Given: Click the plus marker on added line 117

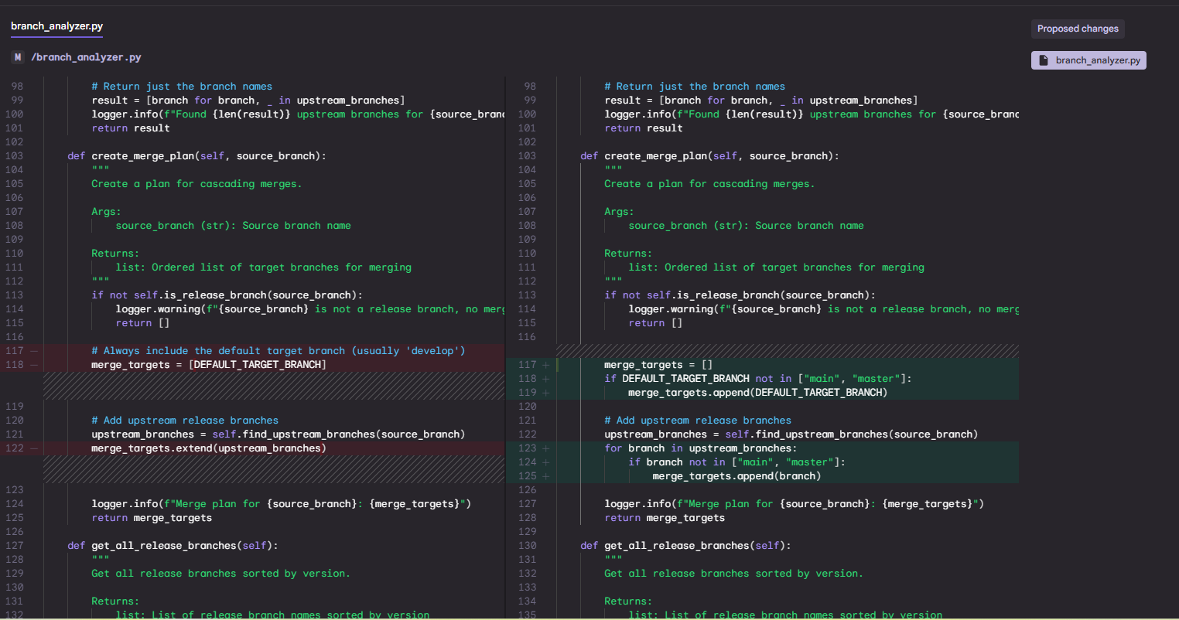Looking at the screenshot, I should coord(546,365).
